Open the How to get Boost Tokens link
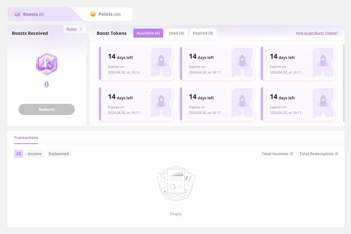The width and height of the screenshot is (351, 234). 317,33
